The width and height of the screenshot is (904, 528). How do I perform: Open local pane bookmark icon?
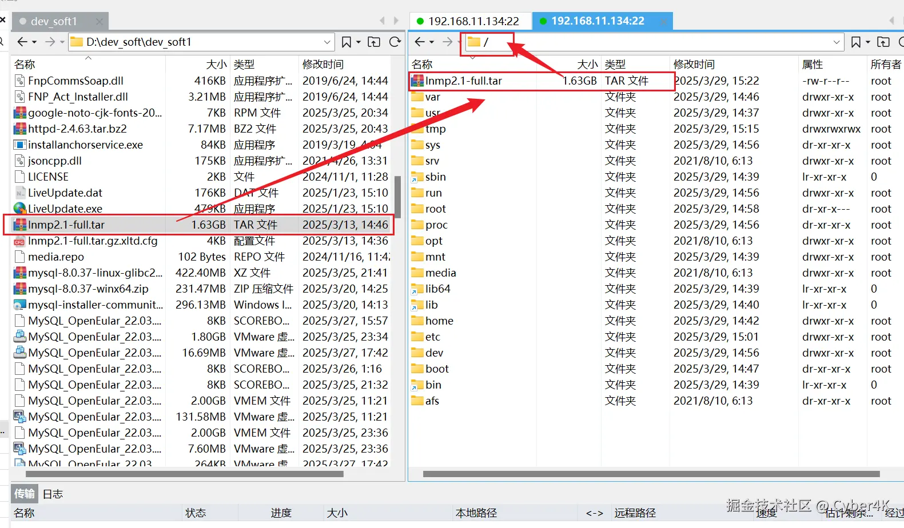pyautogui.click(x=347, y=42)
